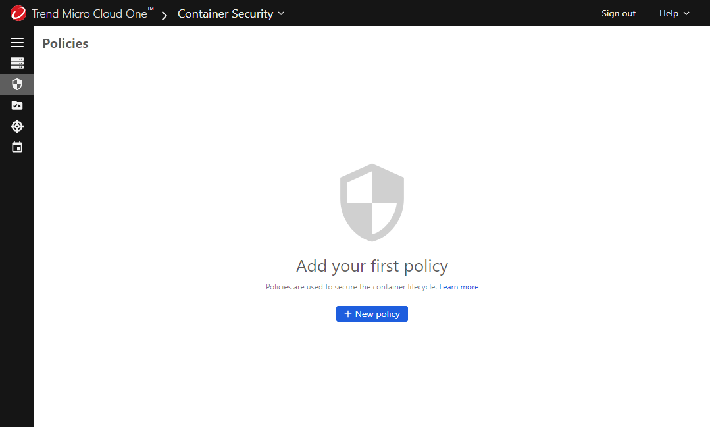Create a policy with New policy button
Screen dimensions: 710x427
372,314
